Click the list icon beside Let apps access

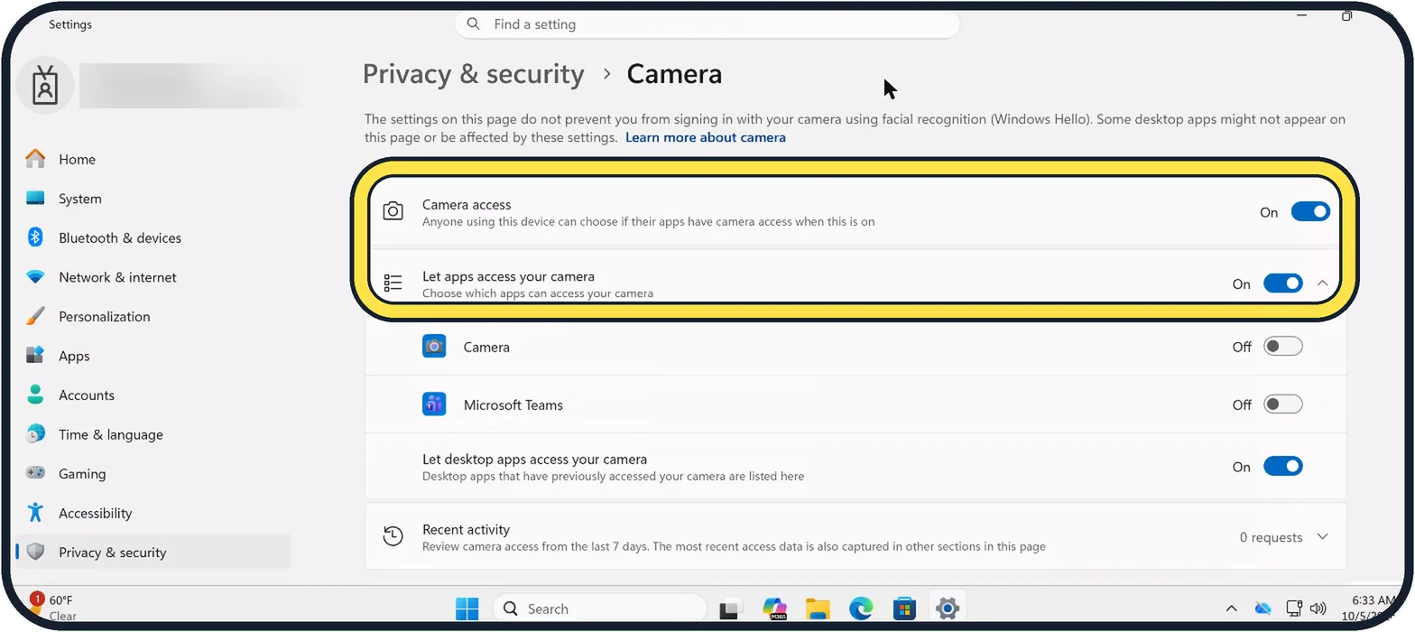[393, 283]
